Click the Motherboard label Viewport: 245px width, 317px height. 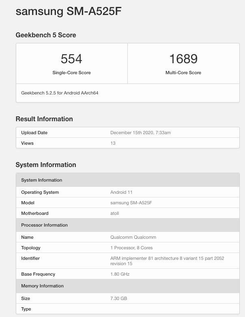35,213
